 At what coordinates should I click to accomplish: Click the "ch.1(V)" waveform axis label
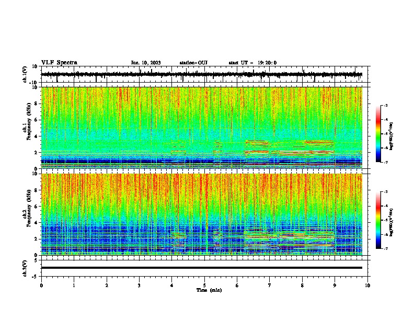tap(25, 74)
